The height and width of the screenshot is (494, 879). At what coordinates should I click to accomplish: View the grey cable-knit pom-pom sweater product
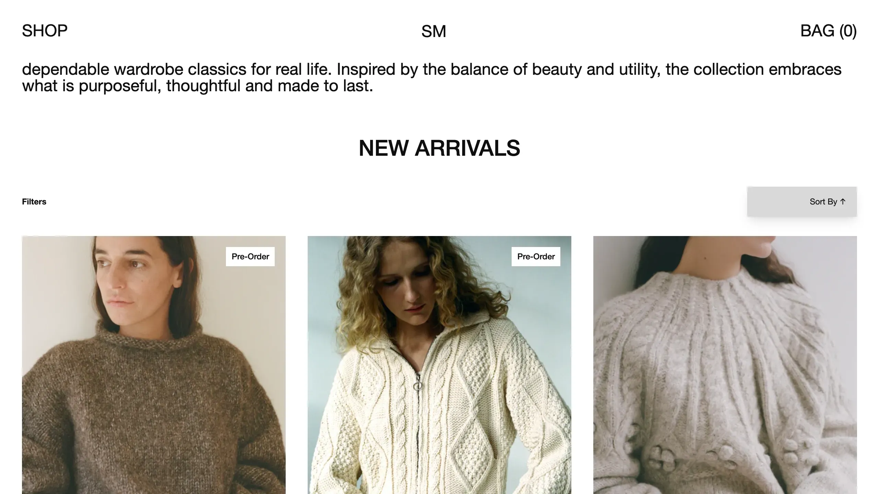pyautogui.click(x=725, y=365)
